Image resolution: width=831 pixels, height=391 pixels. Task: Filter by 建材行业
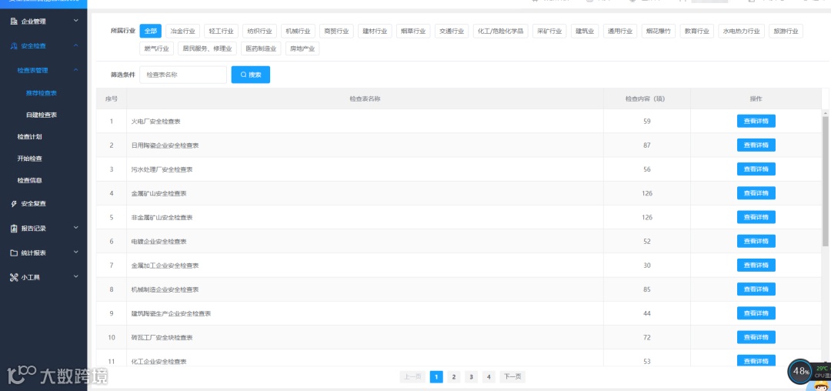tap(375, 32)
